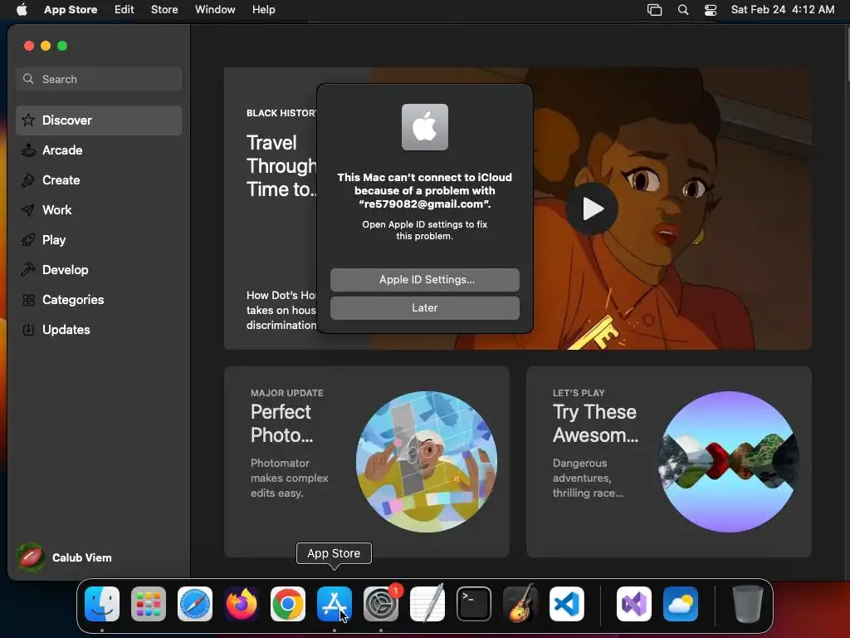Open the Apple menu
This screenshot has width=850, height=638.
22,10
